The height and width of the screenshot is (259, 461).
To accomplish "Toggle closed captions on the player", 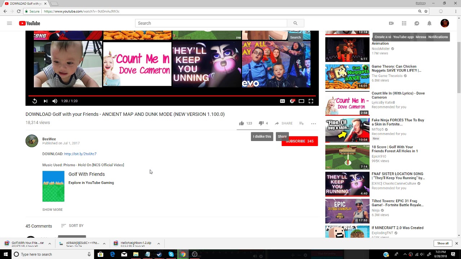I will tap(282, 101).
